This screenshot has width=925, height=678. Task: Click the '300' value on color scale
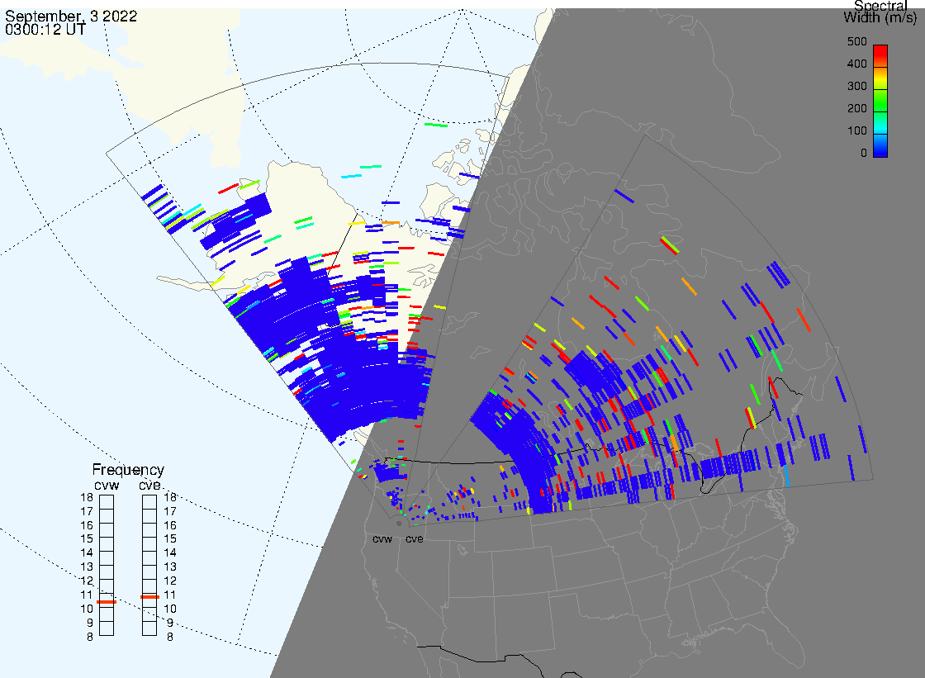click(x=856, y=86)
